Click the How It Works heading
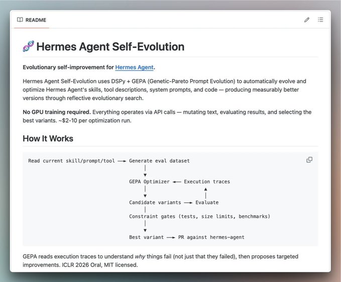The height and width of the screenshot is (282, 341). pos(48,138)
